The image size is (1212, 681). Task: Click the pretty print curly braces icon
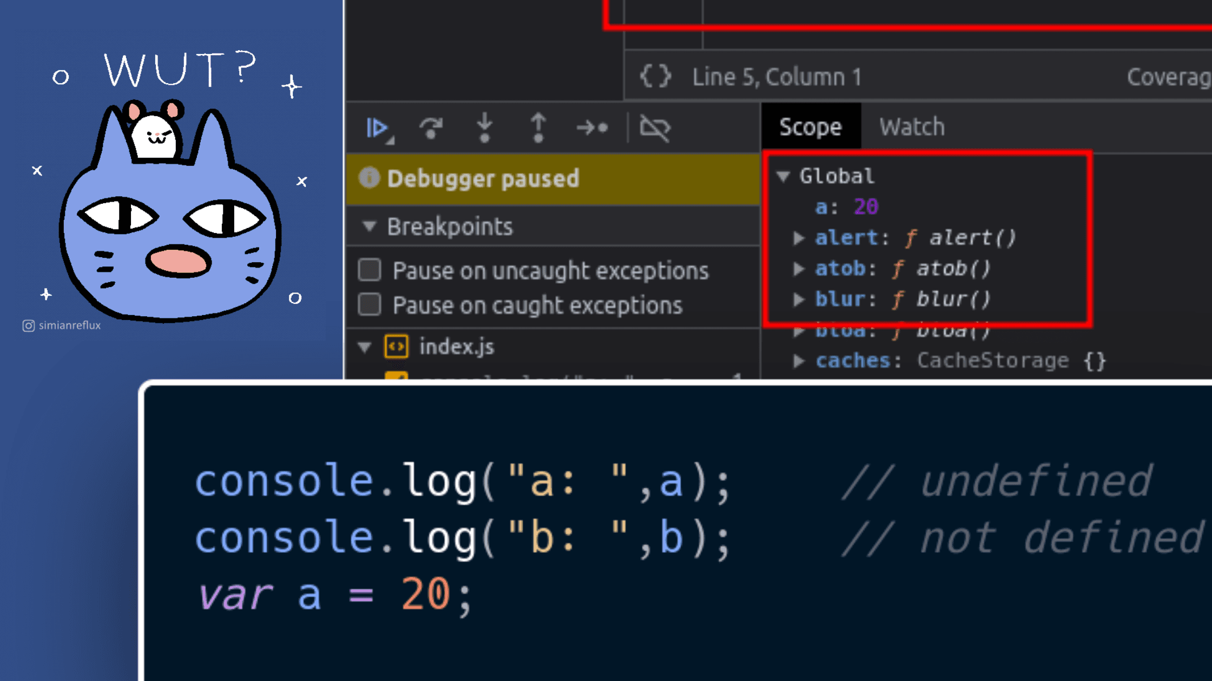(655, 77)
